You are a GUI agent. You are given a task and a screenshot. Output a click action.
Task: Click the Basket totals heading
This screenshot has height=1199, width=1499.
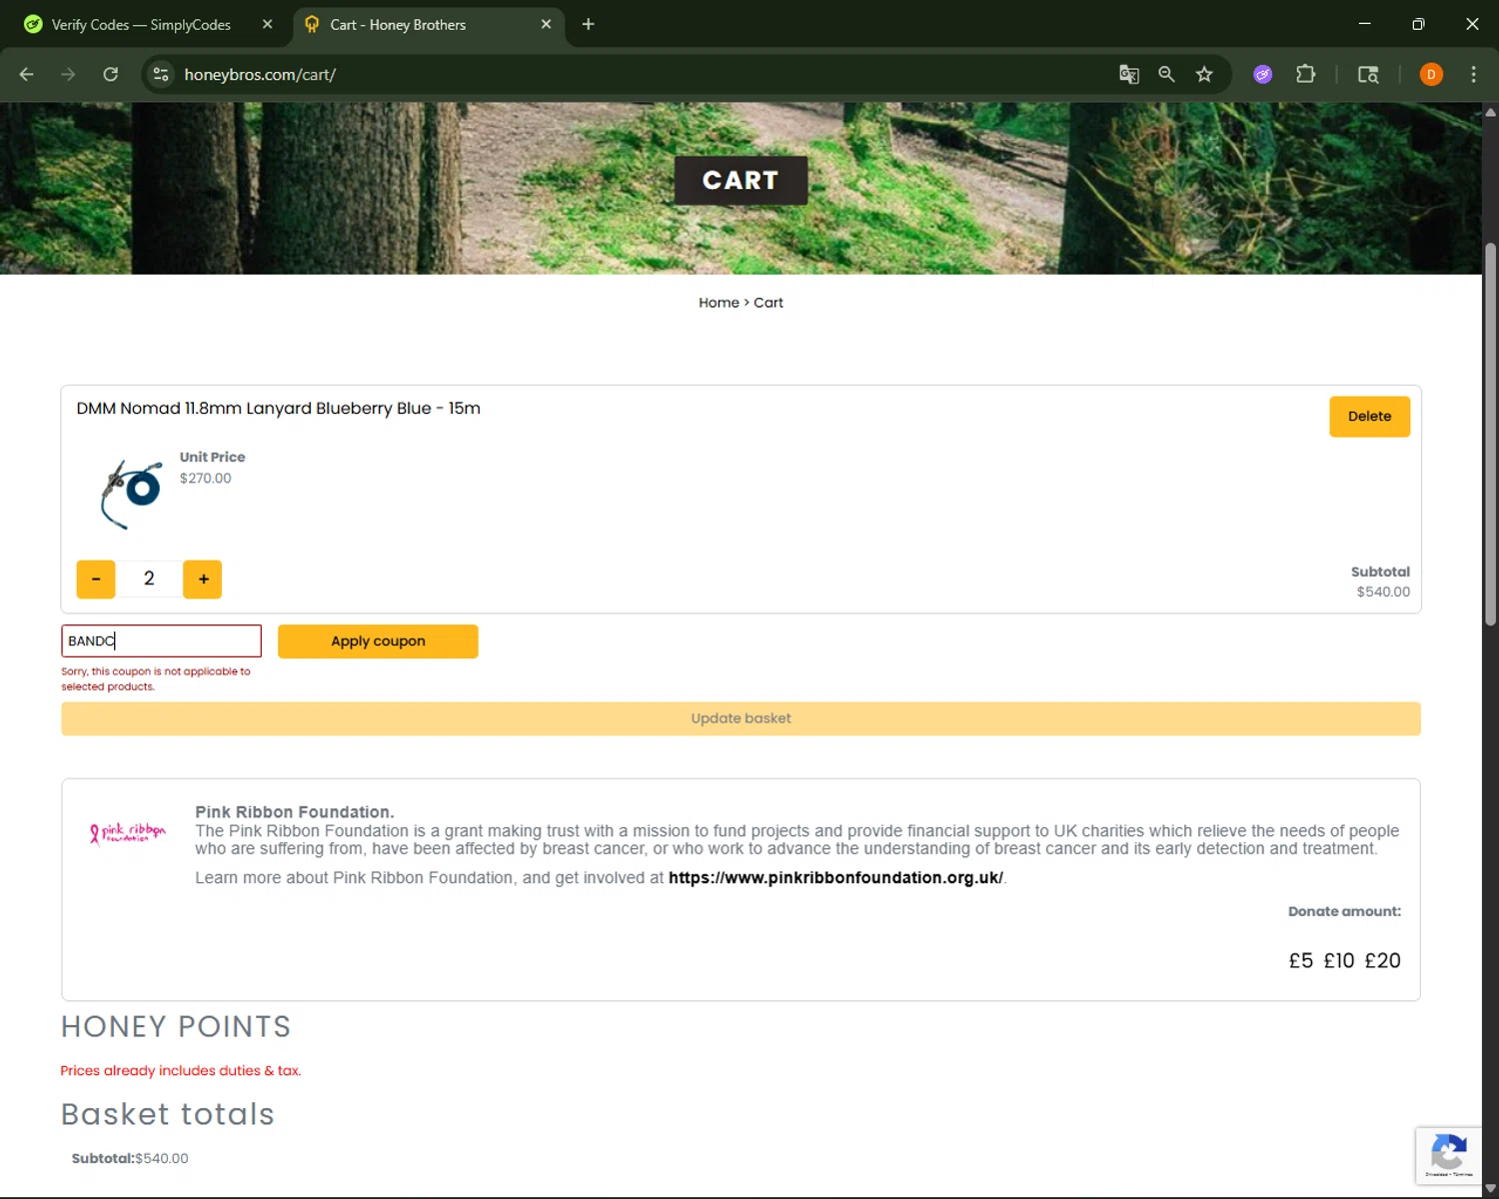168,1114
